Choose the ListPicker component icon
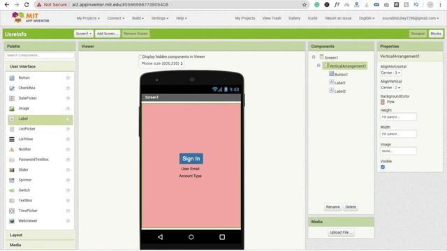Viewport: 447px width, 251px height. (x=12, y=129)
